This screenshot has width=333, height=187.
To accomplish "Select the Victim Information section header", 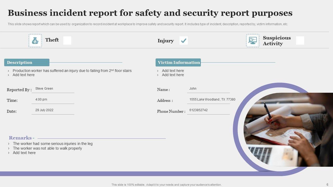I will point(178,63).
